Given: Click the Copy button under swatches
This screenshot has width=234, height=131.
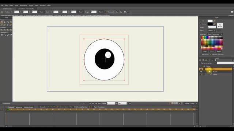Looking at the screenshot, I should pos(205,52).
